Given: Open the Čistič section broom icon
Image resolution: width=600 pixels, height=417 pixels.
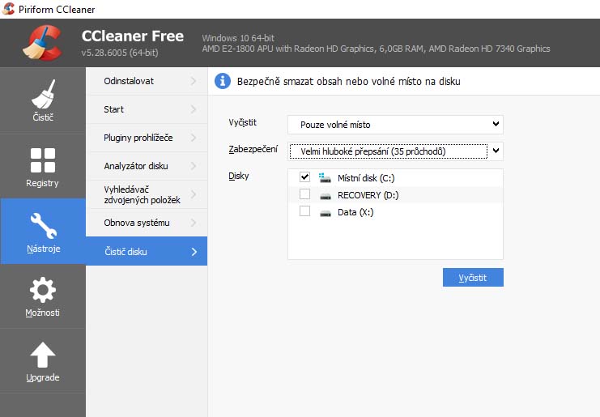Looking at the screenshot, I should tap(43, 94).
